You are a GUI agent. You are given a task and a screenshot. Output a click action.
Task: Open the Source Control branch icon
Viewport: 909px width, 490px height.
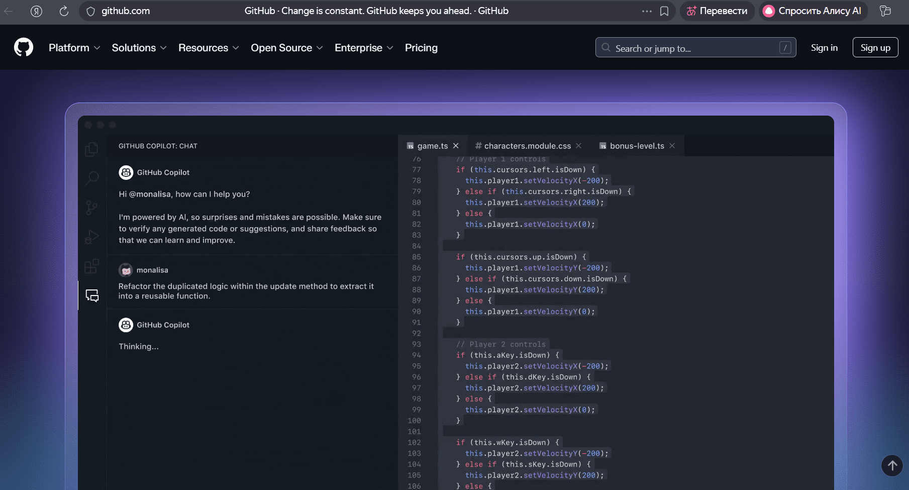click(91, 208)
